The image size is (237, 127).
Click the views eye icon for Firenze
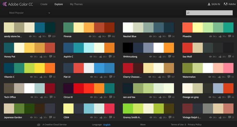[90, 36]
